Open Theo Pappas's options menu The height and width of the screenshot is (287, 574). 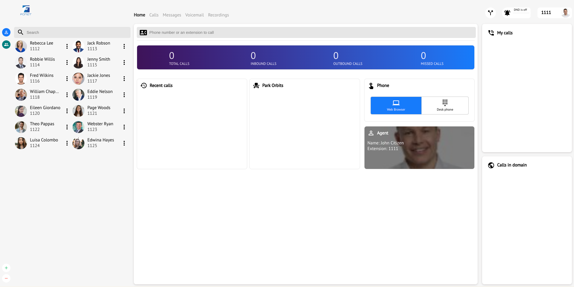[x=67, y=127]
